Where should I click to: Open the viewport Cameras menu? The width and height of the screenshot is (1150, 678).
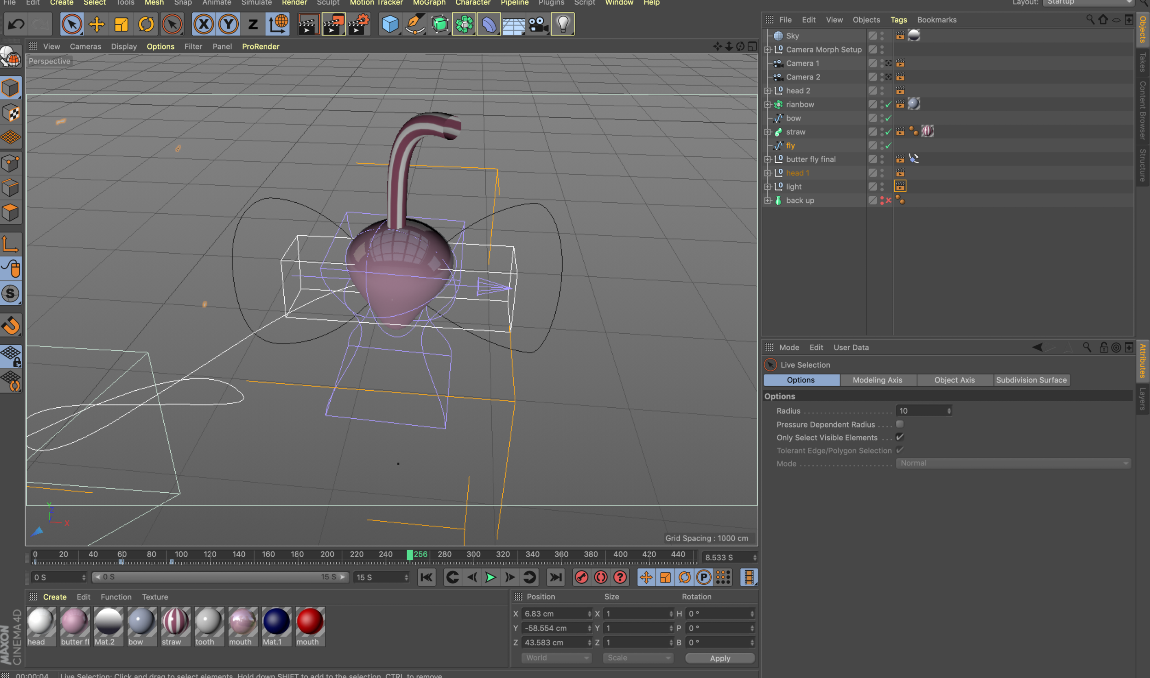(86, 46)
